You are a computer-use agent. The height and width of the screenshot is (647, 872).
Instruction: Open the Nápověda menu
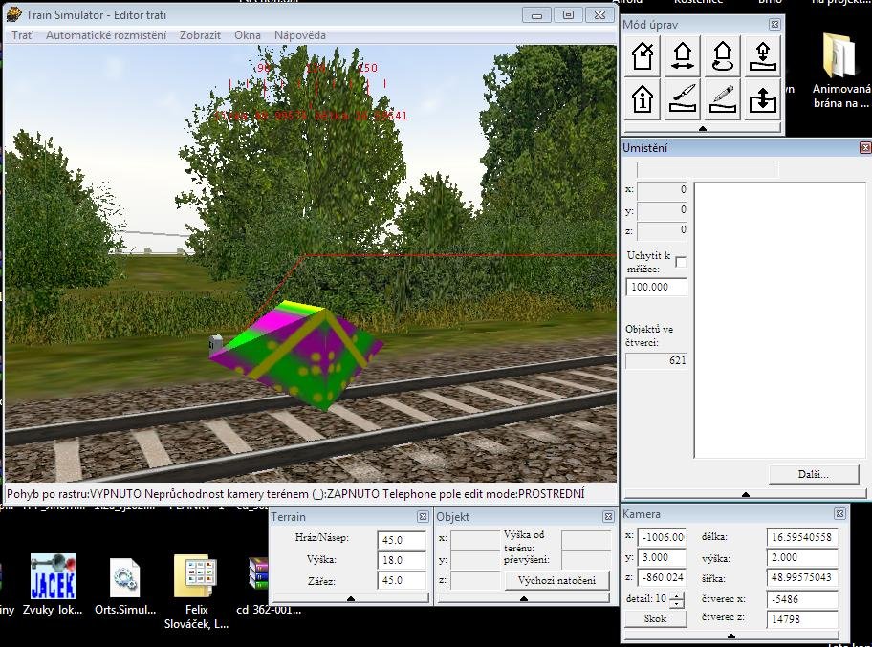[x=300, y=35]
